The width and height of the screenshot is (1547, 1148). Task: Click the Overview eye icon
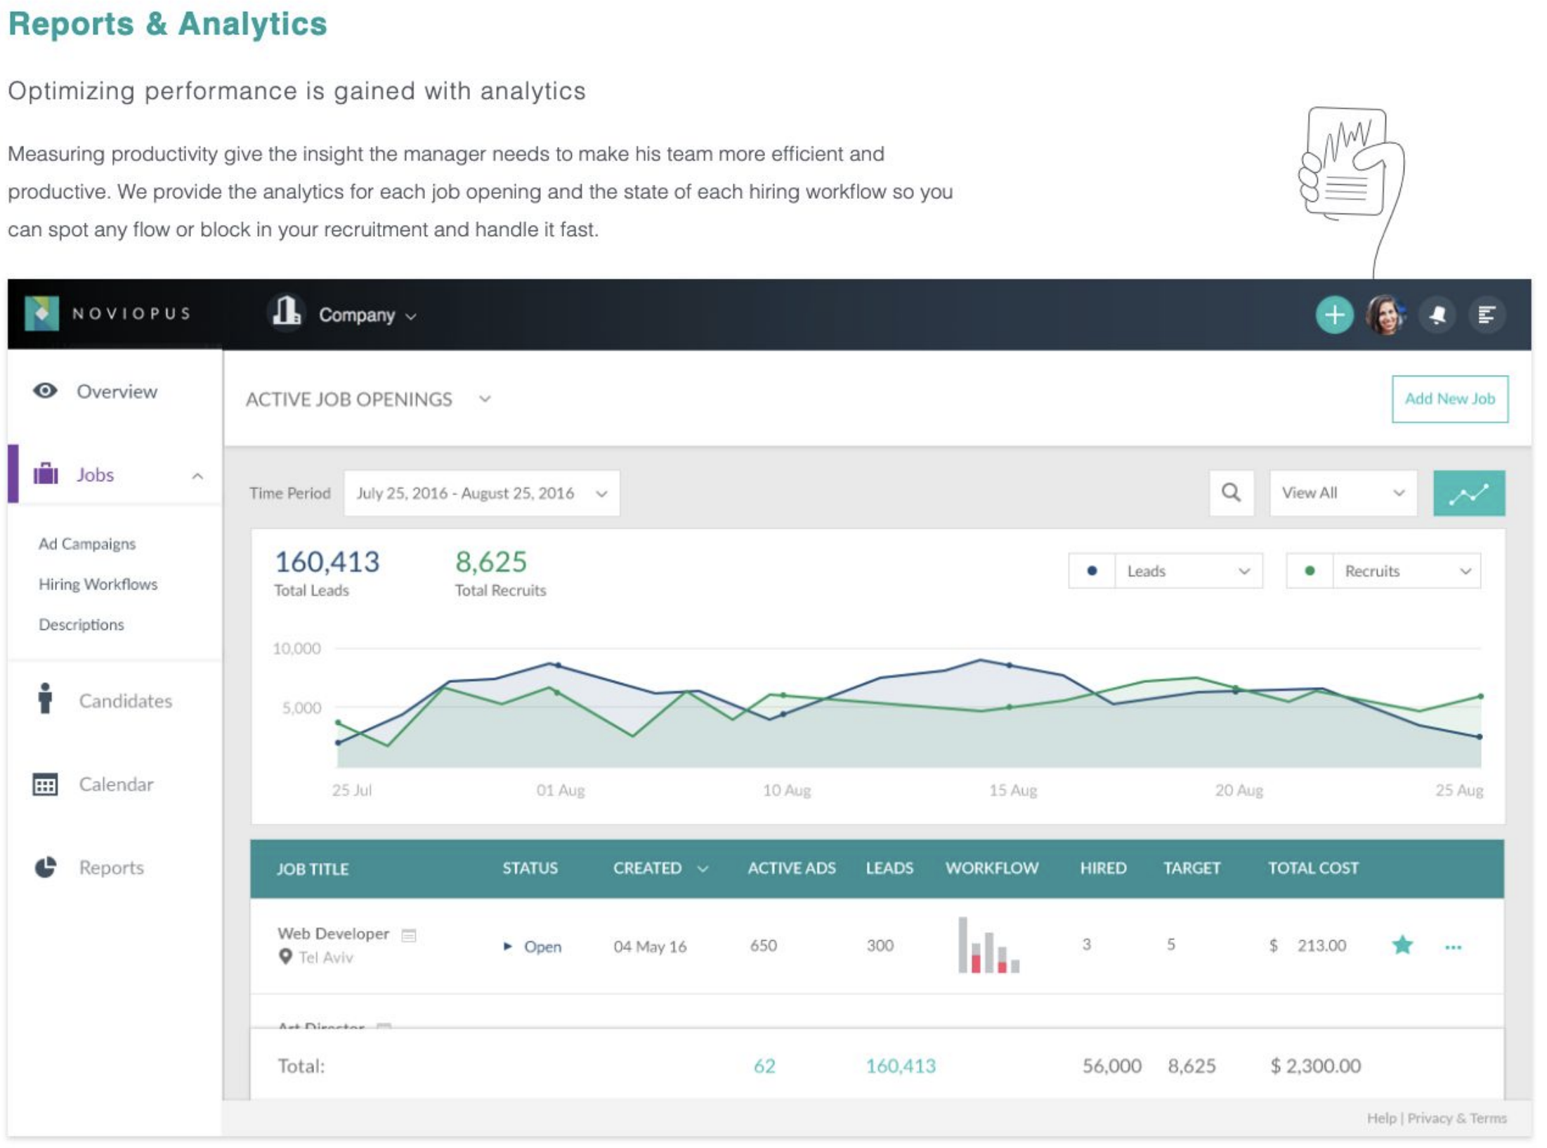pos(45,391)
